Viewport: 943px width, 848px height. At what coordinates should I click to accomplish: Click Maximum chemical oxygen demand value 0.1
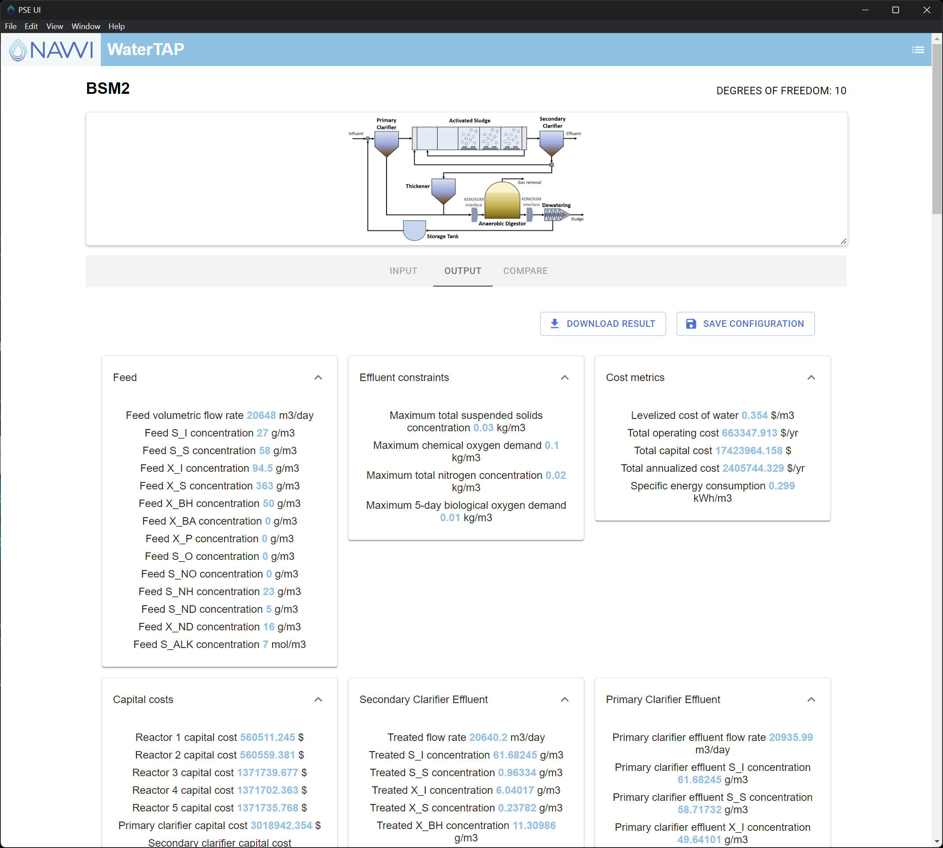coord(551,445)
